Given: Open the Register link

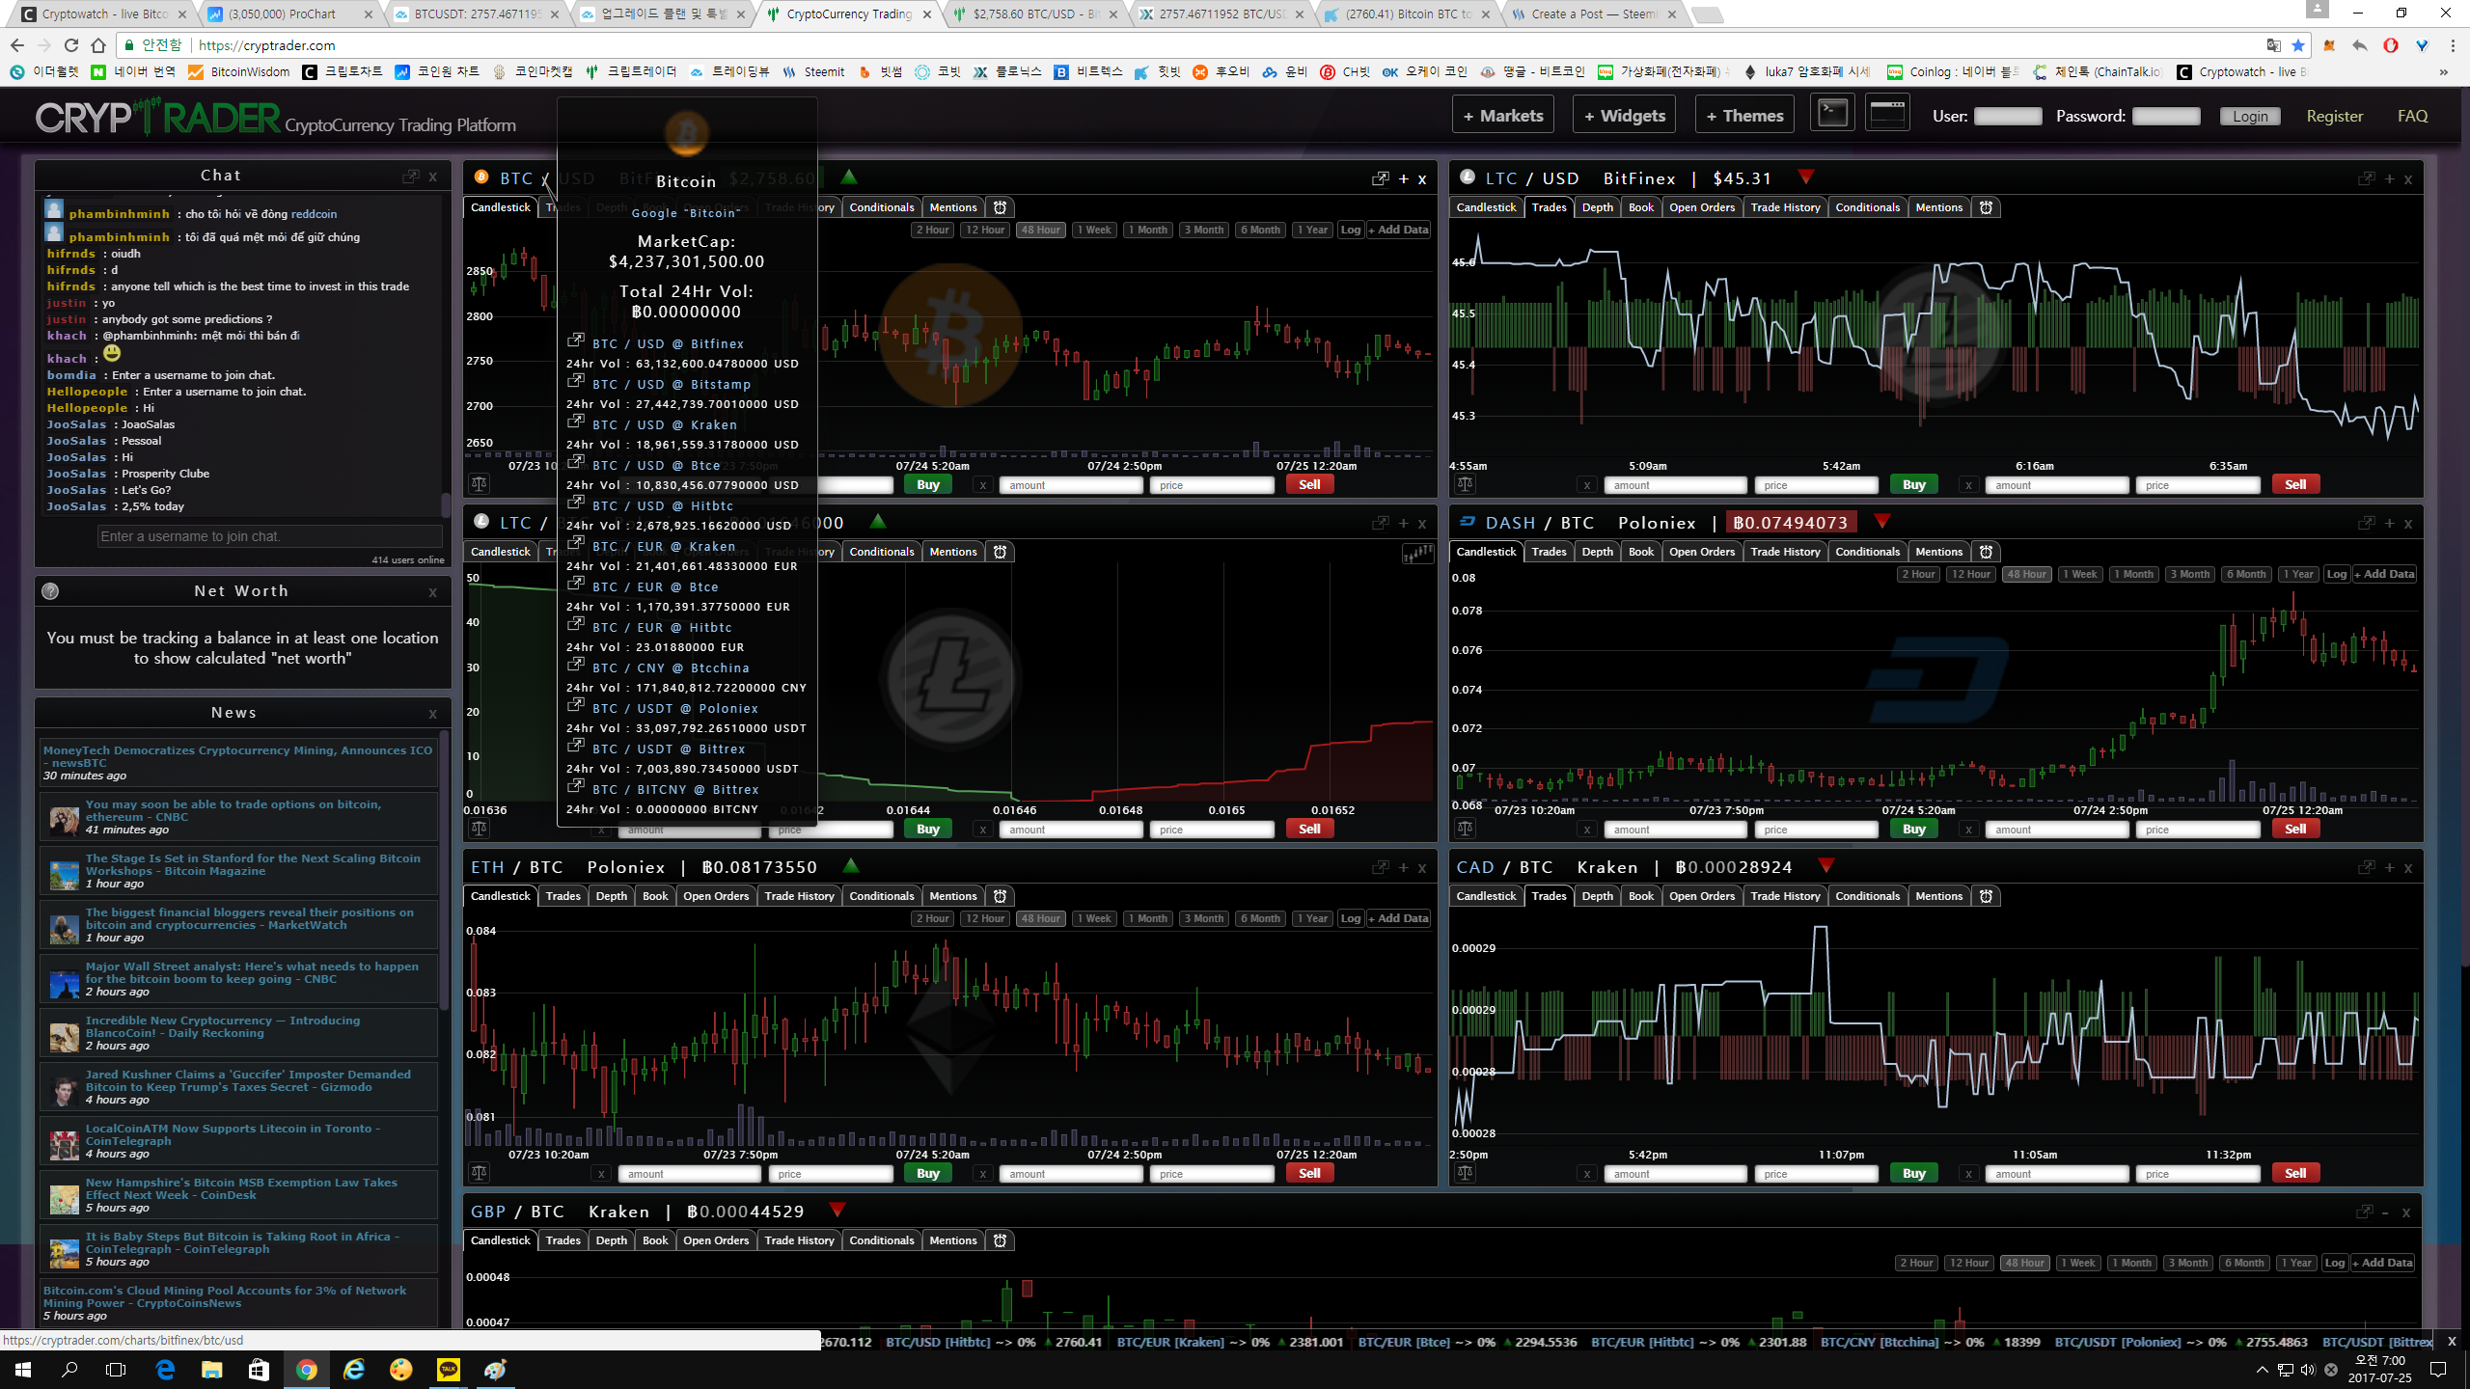Looking at the screenshot, I should (x=2335, y=116).
